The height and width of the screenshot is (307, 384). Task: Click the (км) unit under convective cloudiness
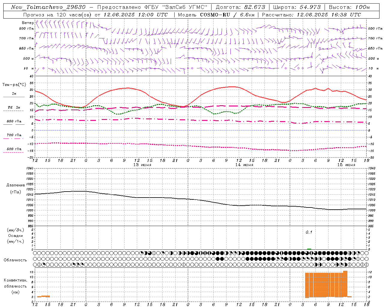tap(16, 292)
